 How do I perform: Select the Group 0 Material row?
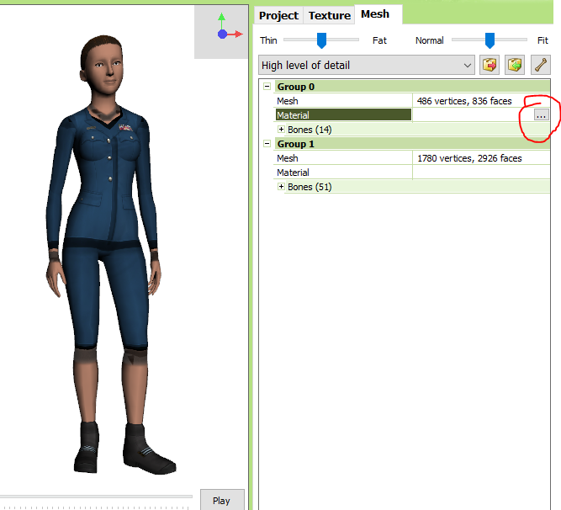410,115
